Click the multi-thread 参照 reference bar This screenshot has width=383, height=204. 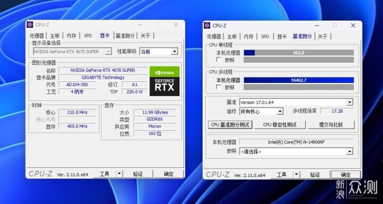point(299,87)
